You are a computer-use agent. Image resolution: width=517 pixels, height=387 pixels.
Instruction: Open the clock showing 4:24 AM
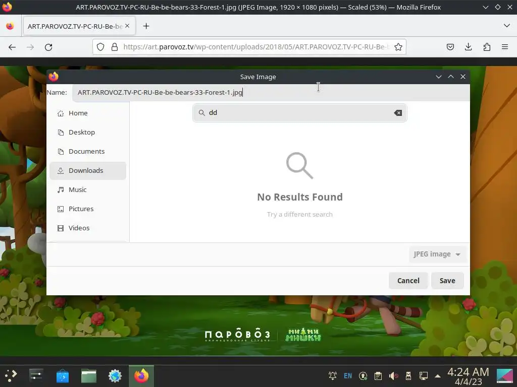(468, 376)
